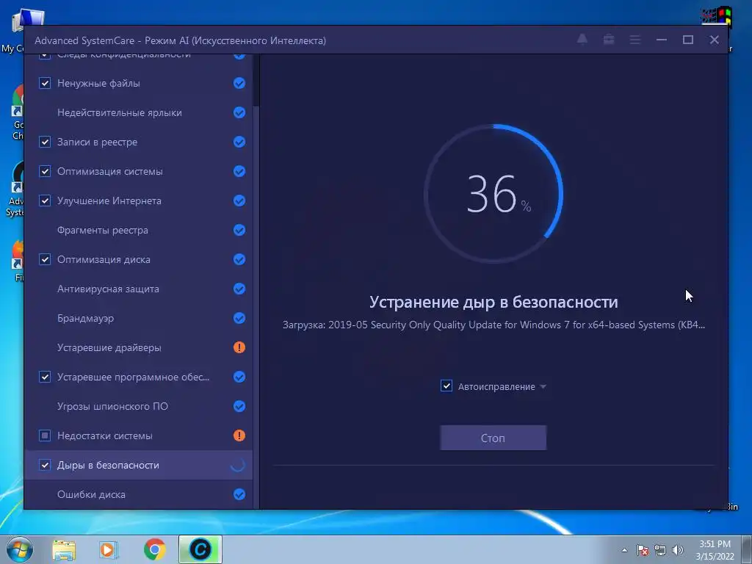Select the Ошибки диска item
Viewport: 752px width, 564px height.
tap(139, 494)
